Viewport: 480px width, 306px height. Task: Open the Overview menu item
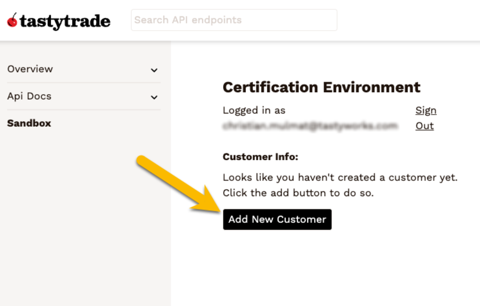30,69
